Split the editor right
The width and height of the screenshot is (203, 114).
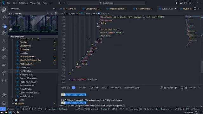(x=195, y=9)
